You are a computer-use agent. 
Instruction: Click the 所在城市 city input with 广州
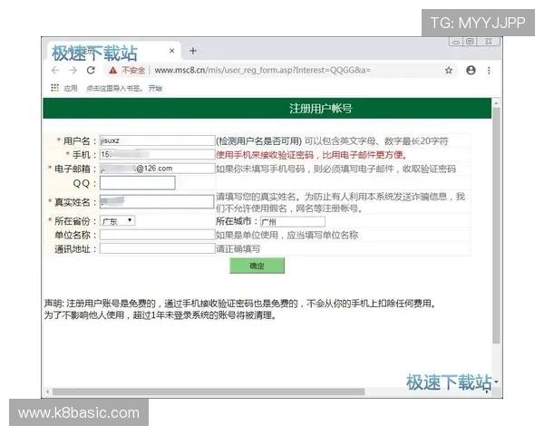[293, 221]
